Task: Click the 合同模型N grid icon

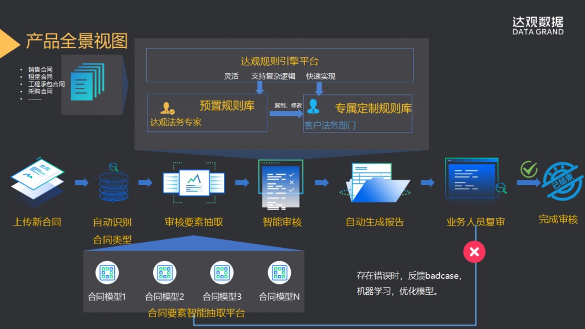Action: pos(279,272)
